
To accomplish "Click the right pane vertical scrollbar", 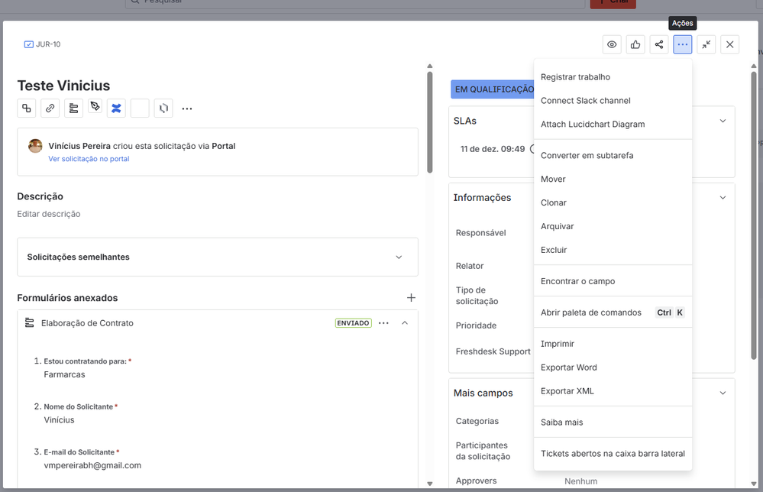I will tap(754, 215).
